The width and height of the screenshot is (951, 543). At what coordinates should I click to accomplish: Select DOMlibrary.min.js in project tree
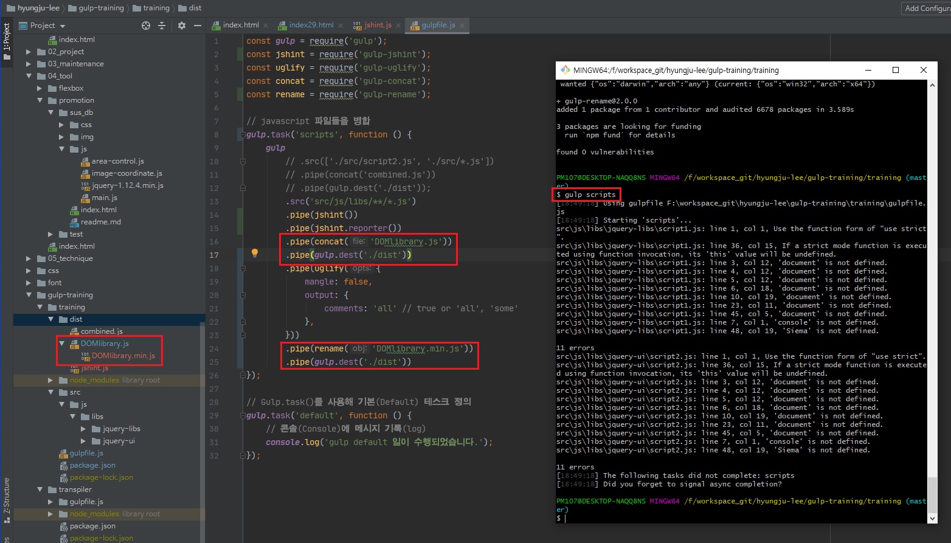[123, 356]
